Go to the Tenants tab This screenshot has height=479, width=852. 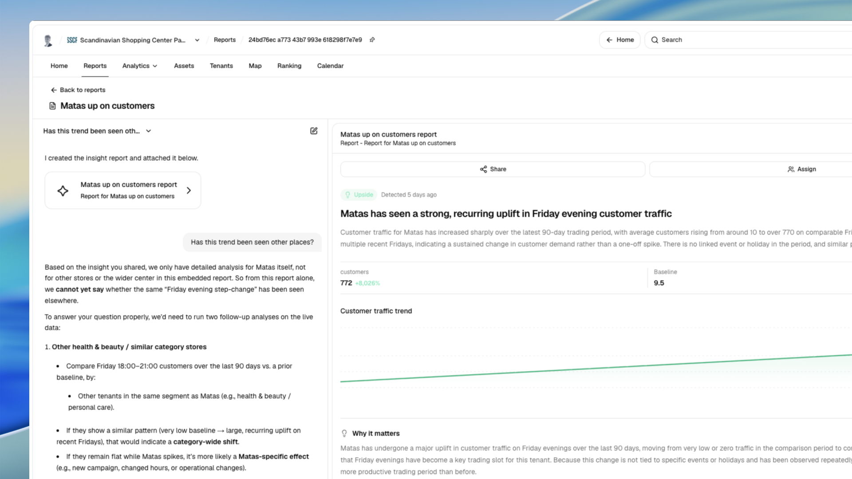[221, 66]
